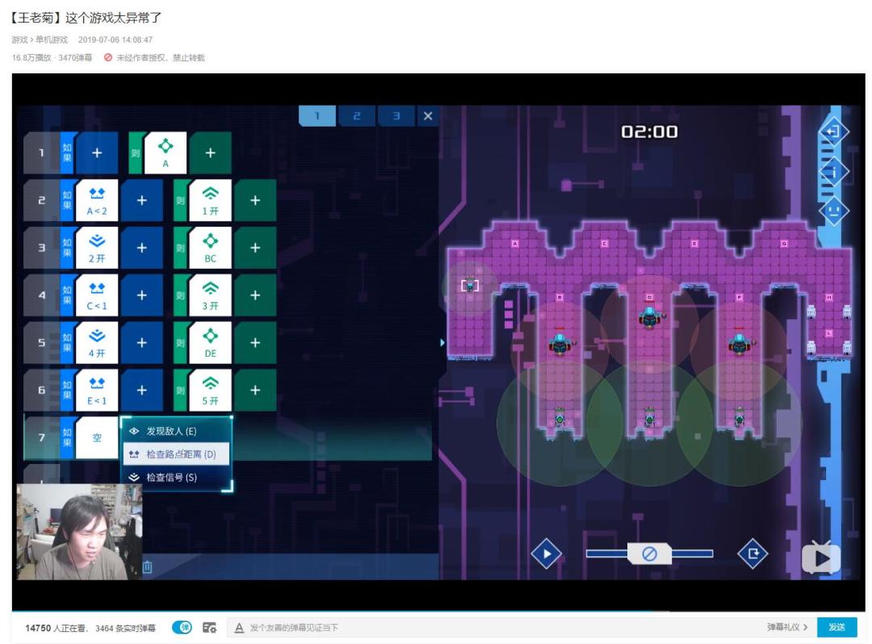The width and height of the screenshot is (872, 644).
Task: Click the '4 开' signal condition in row 5
Action: pyautogui.click(x=97, y=343)
